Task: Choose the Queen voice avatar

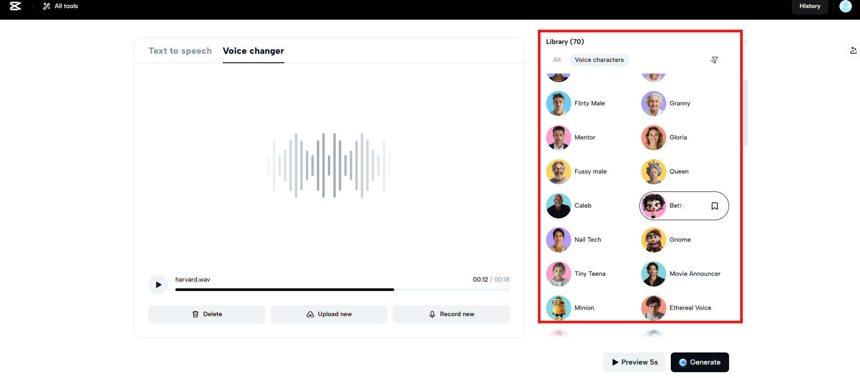Action: pos(654,172)
